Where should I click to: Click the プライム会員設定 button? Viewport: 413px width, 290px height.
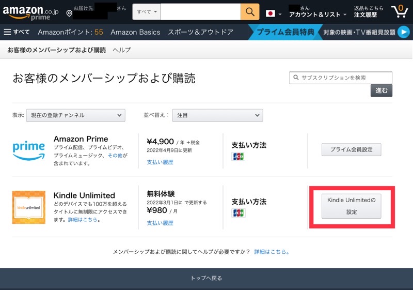coord(351,150)
